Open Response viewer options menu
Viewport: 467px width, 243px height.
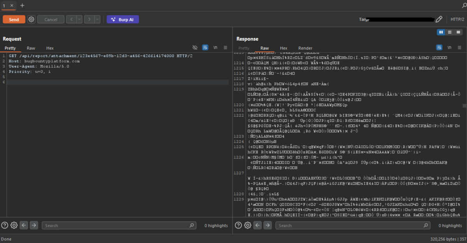click(x=459, y=47)
